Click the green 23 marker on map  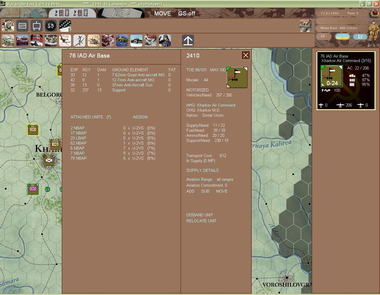point(47,189)
